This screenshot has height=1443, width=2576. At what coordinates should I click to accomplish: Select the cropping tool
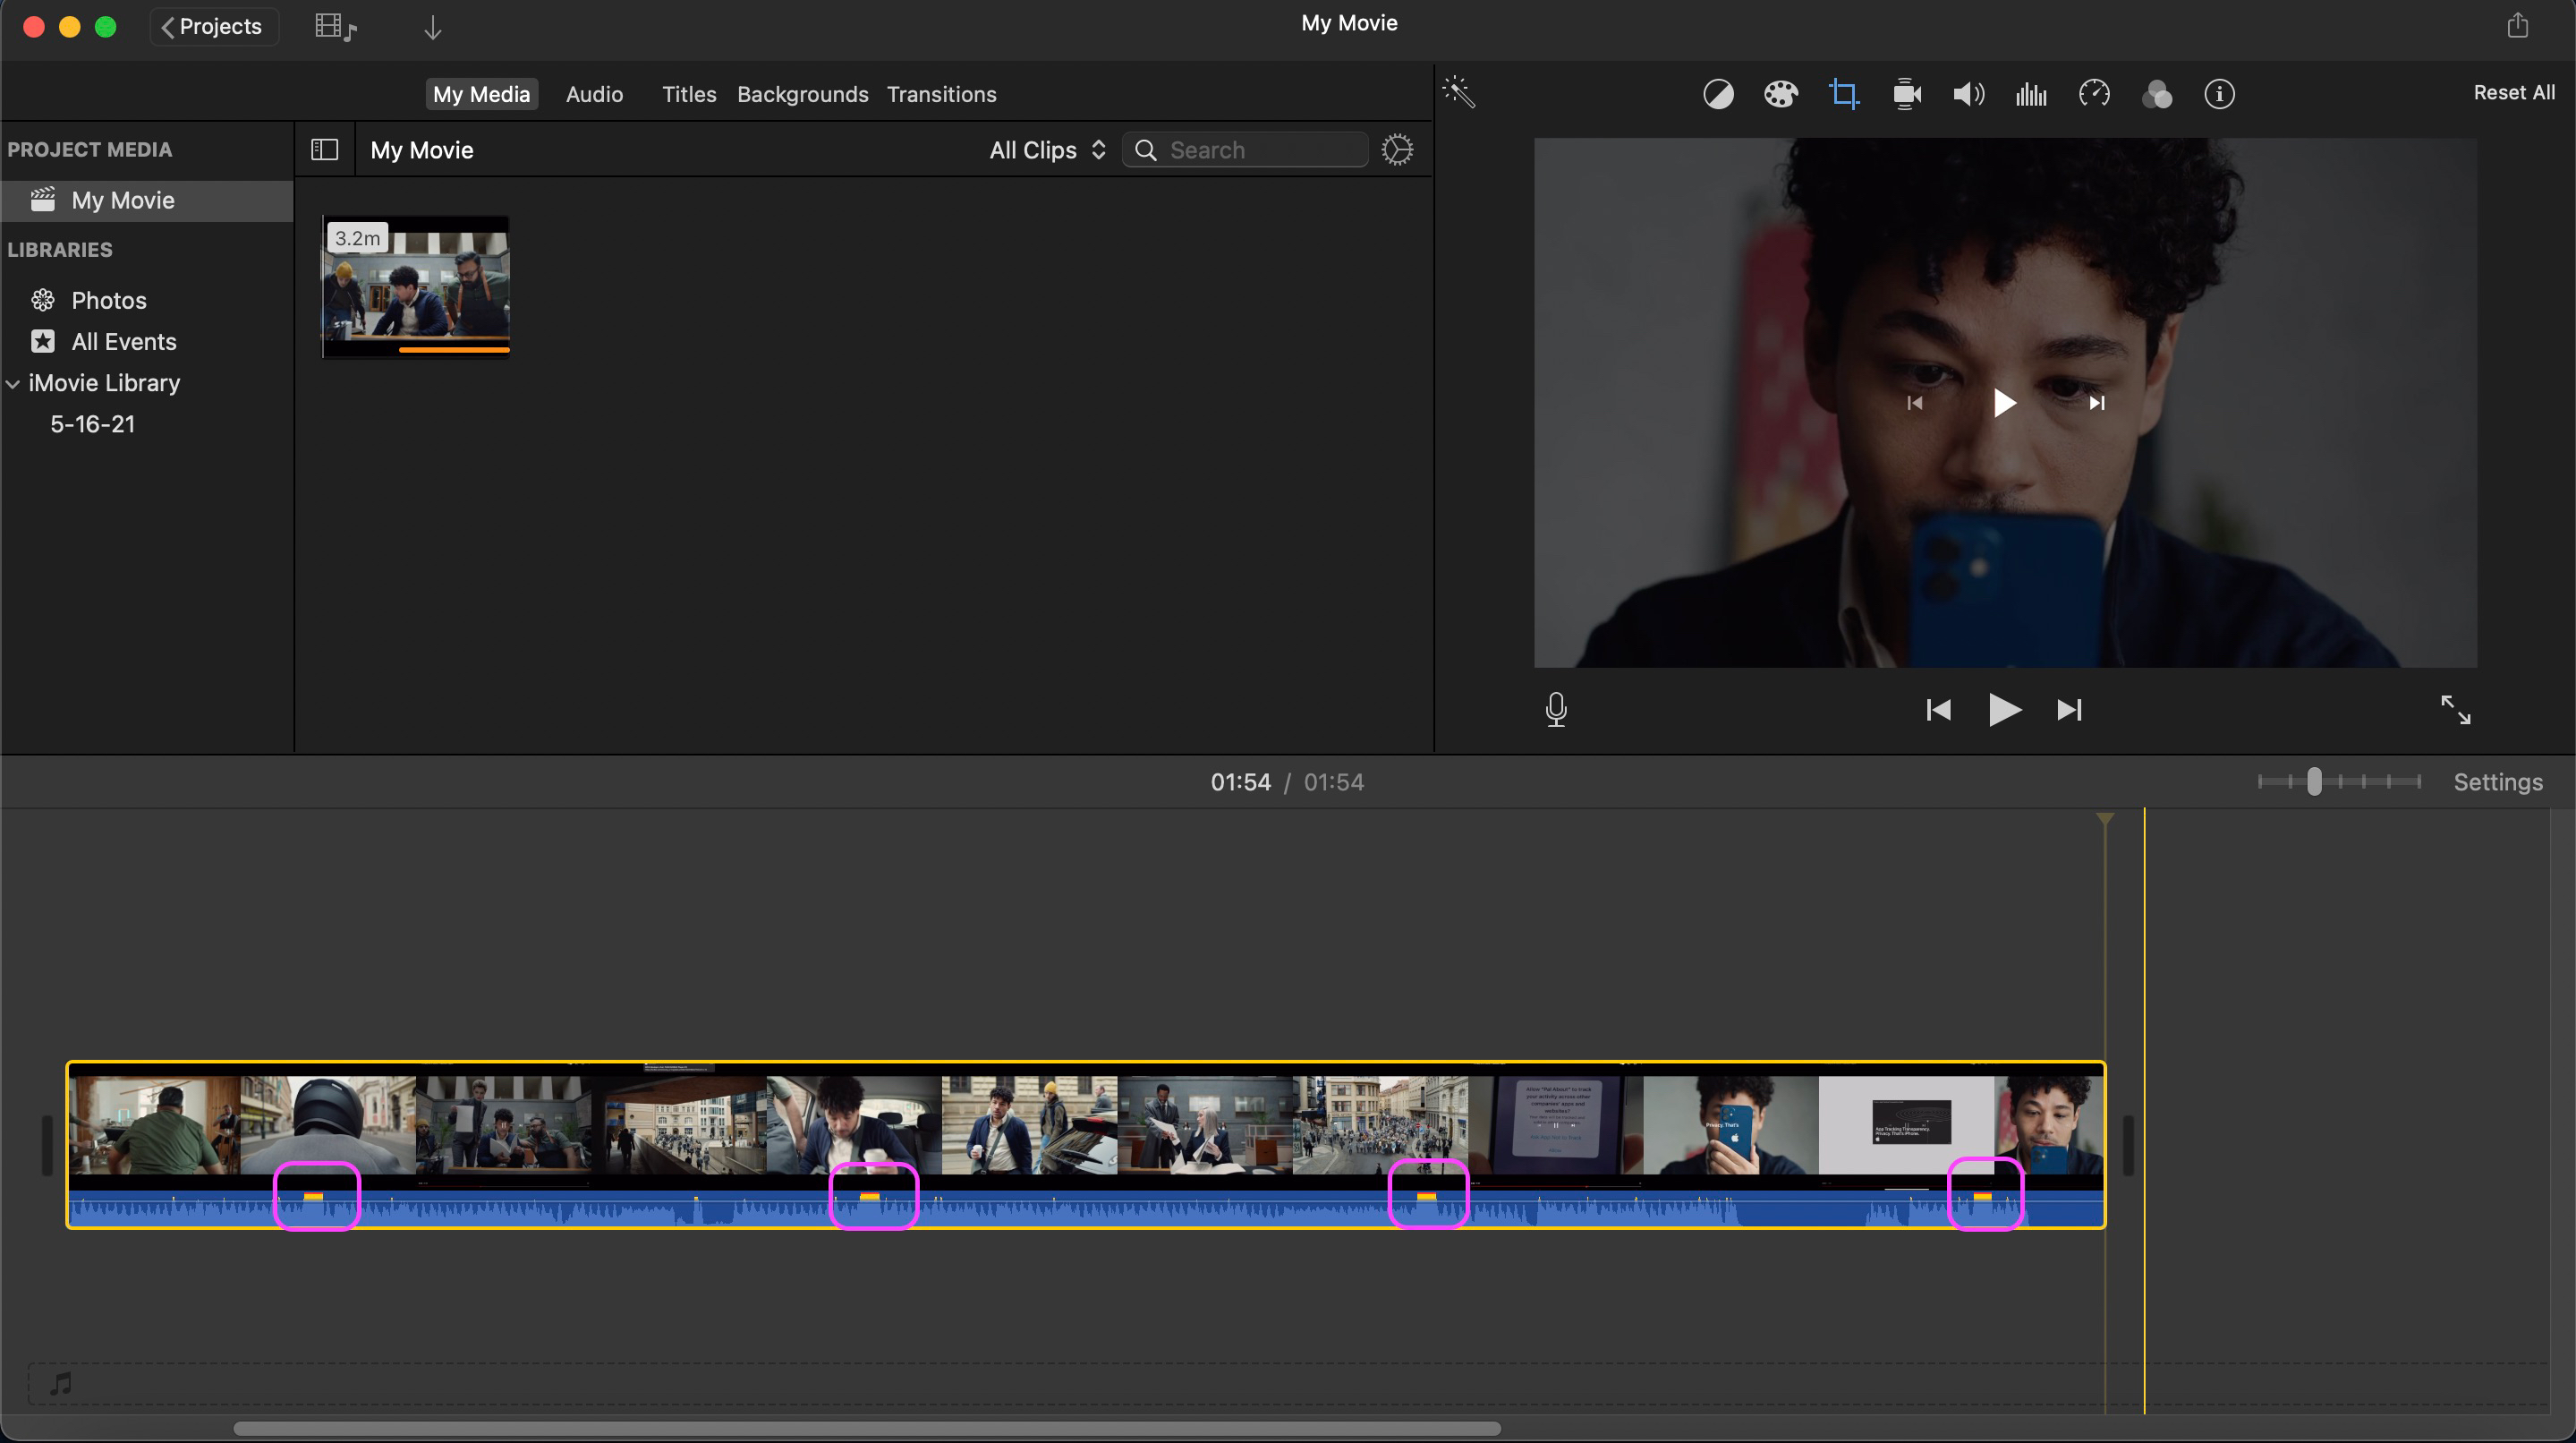click(x=1843, y=94)
